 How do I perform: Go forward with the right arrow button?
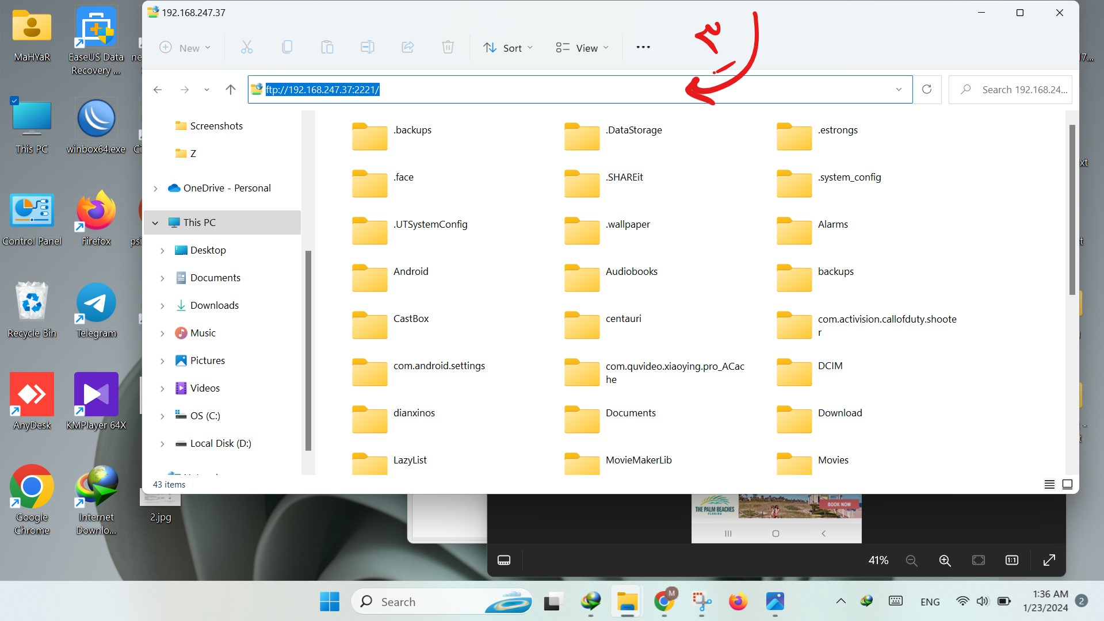(184, 90)
